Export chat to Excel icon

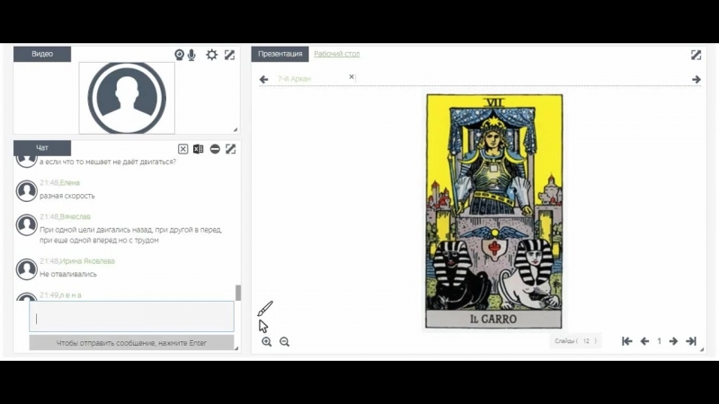[x=198, y=149]
